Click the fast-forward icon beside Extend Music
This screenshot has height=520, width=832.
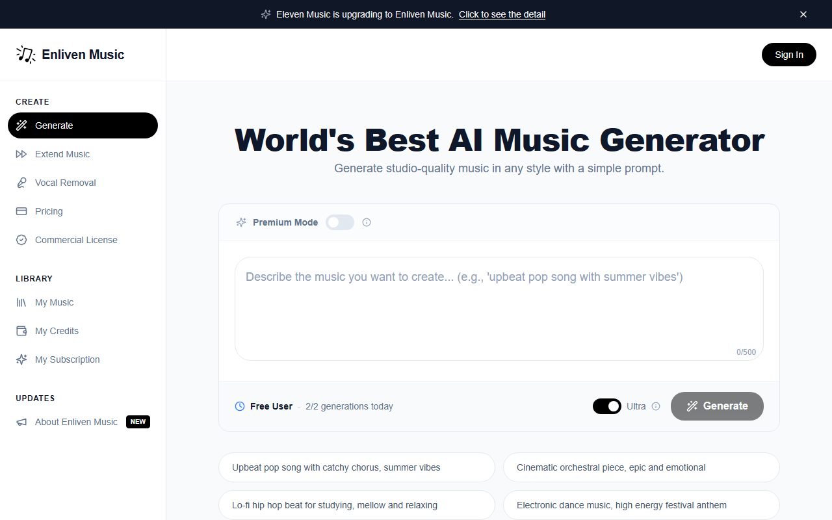pyautogui.click(x=21, y=154)
